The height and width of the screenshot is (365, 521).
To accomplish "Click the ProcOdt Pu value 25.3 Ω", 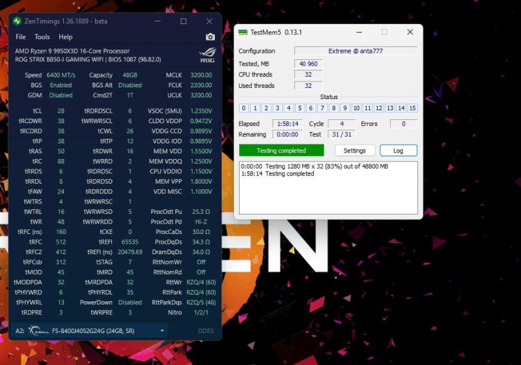I will (x=201, y=212).
